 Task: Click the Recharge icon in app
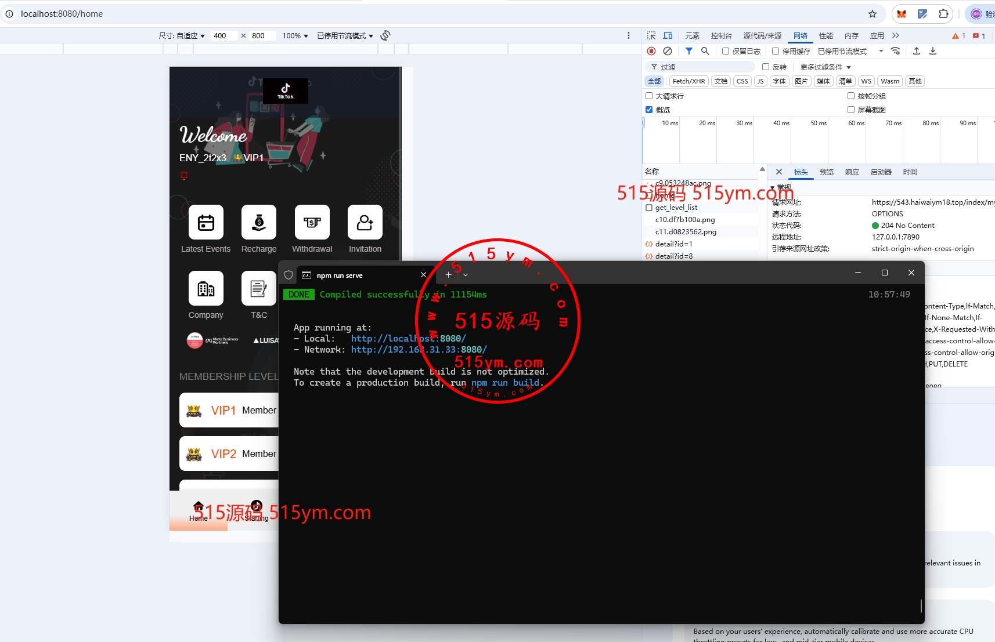tap(259, 223)
